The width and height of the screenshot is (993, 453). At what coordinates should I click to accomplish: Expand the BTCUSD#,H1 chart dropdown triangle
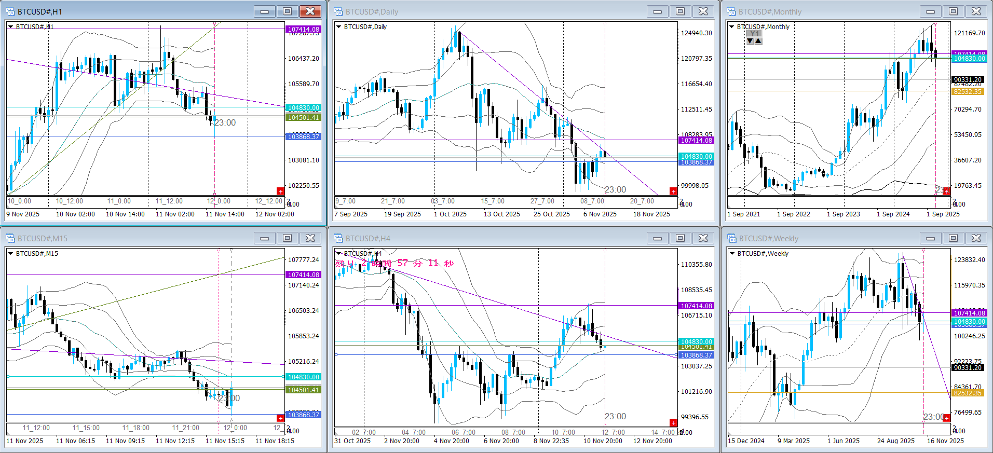click(x=10, y=26)
